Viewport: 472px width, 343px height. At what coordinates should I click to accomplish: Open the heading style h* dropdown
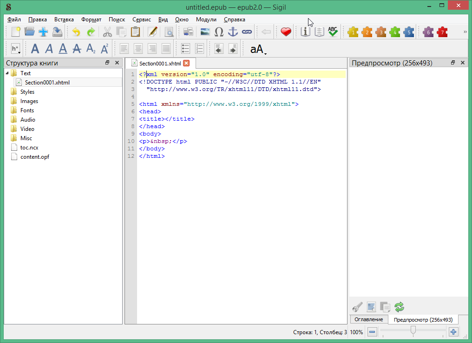click(x=16, y=49)
